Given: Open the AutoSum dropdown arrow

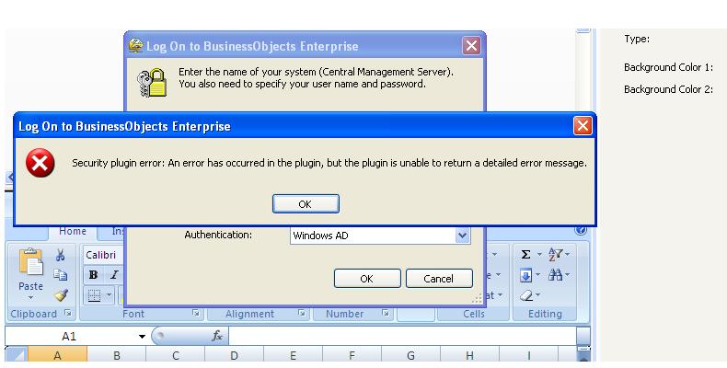Looking at the screenshot, I should click(539, 255).
